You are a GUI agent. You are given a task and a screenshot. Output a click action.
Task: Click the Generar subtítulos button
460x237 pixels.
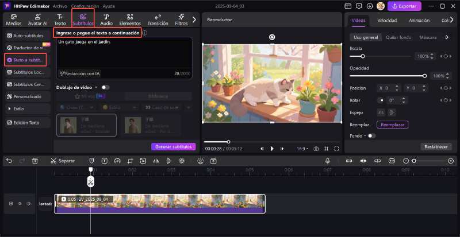(173, 146)
